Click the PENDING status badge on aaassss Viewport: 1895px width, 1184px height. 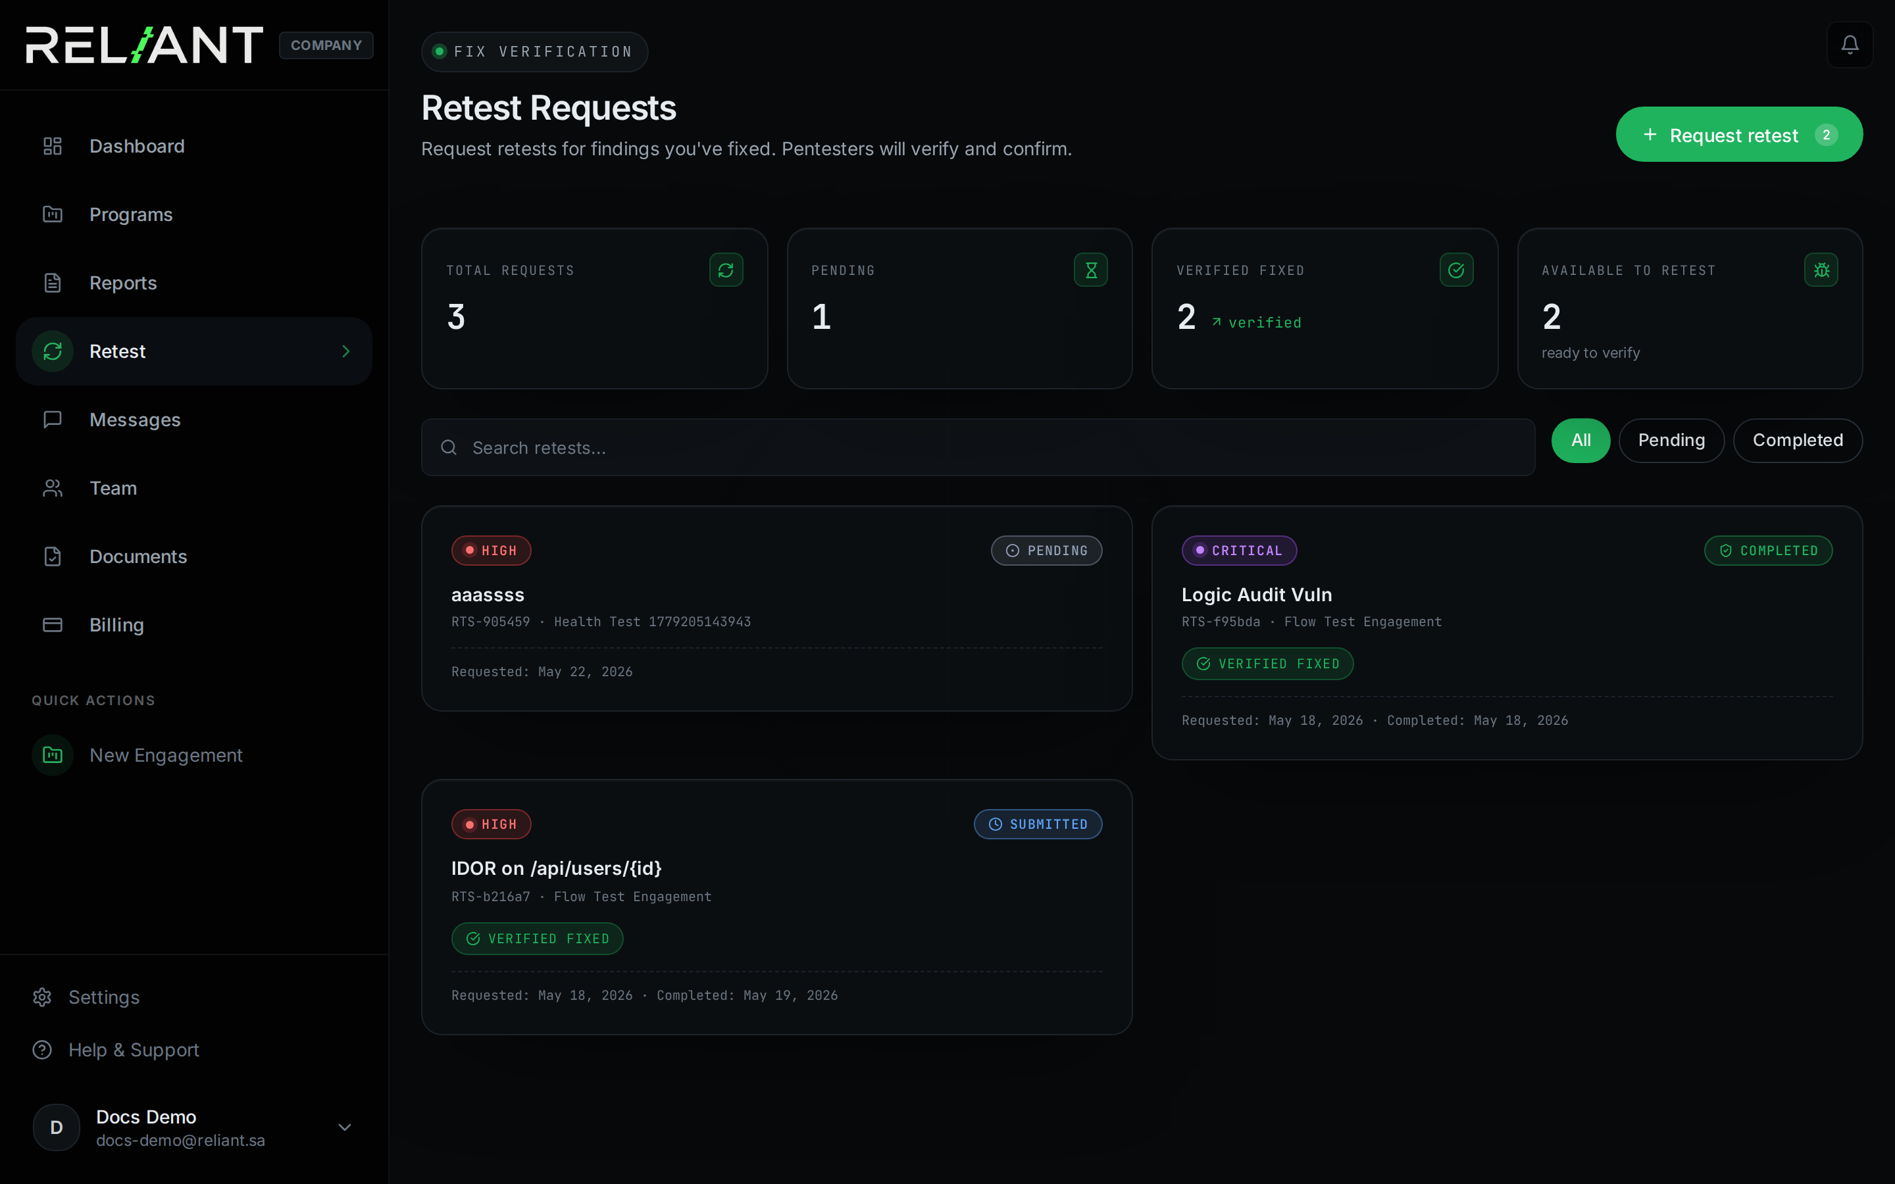[x=1046, y=551]
